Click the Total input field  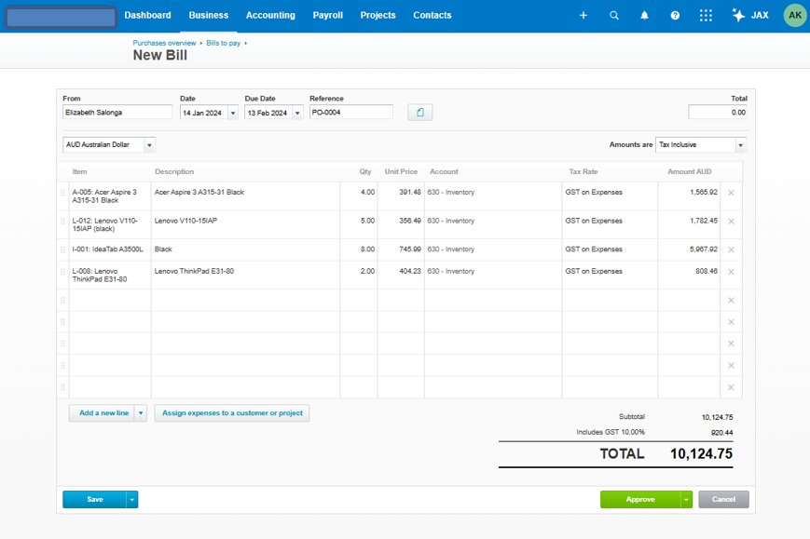pyautogui.click(x=718, y=113)
